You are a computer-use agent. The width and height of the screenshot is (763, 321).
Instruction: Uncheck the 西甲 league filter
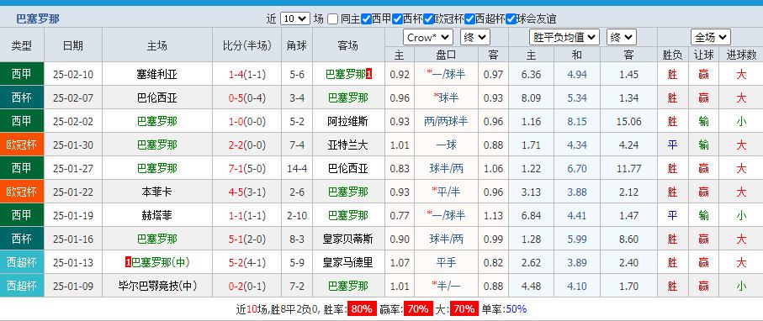pyautogui.click(x=367, y=19)
